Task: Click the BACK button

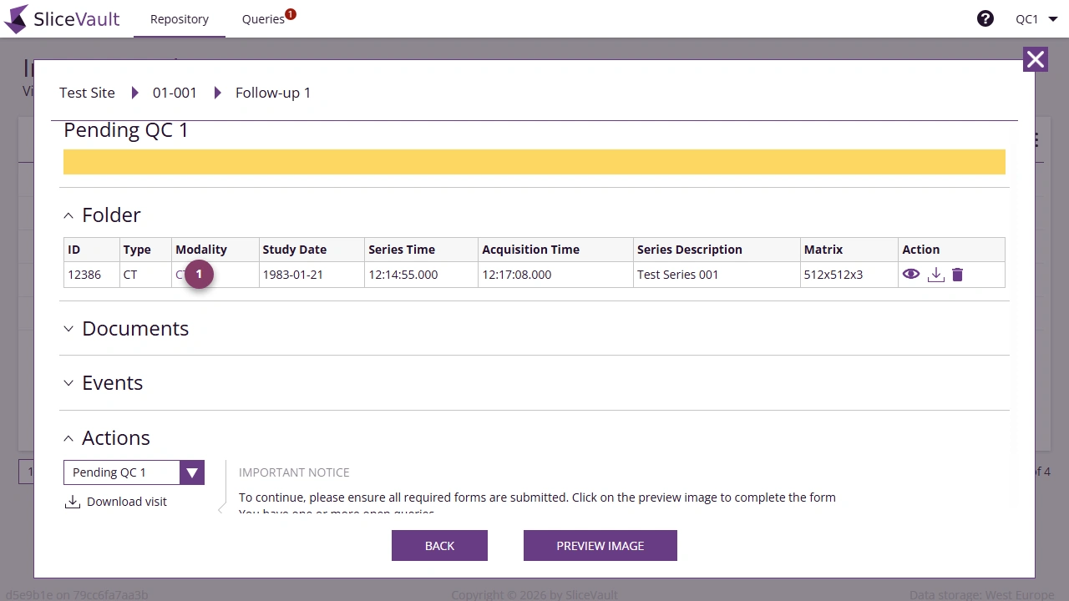Action: tap(439, 545)
